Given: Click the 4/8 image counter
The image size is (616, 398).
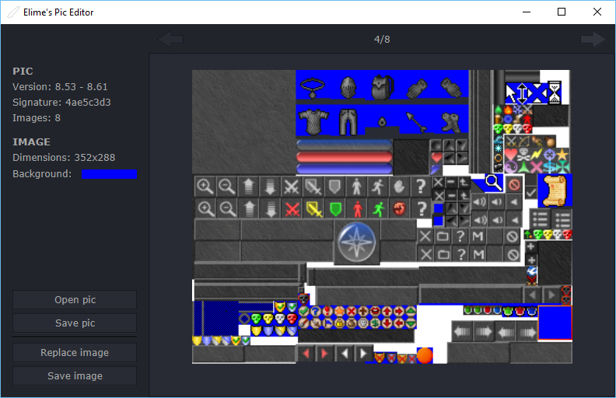Looking at the screenshot, I should tap(382, 39).
